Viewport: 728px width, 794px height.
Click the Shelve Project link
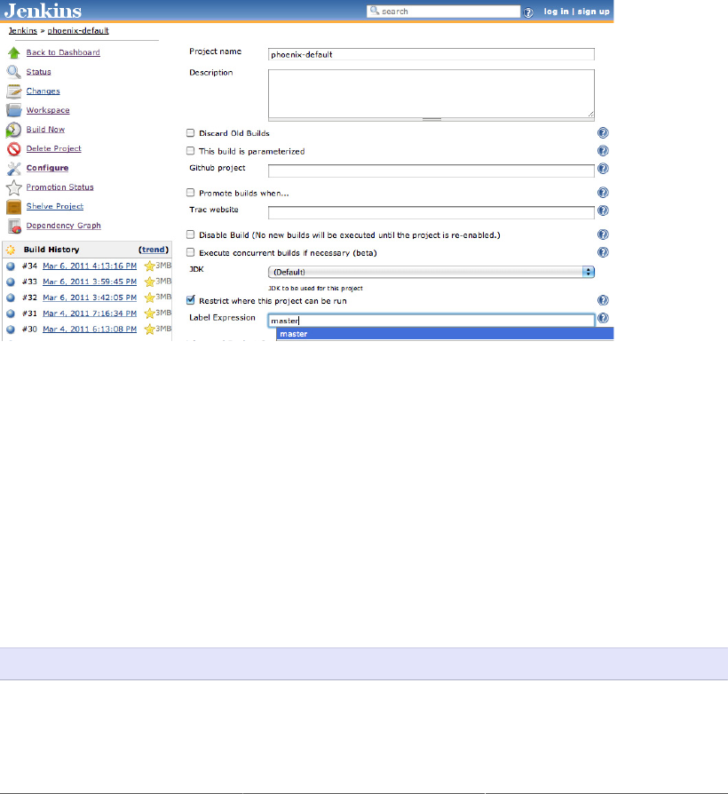coord(55,207)
